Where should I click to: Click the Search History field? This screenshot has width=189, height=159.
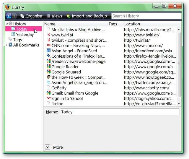click(x=146, y=16)
